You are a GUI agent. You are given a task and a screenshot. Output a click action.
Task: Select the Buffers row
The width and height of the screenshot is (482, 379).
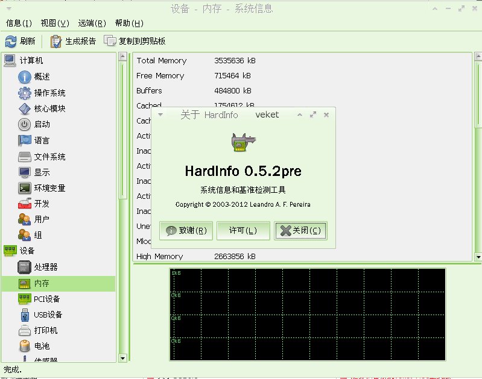point(302,91)
